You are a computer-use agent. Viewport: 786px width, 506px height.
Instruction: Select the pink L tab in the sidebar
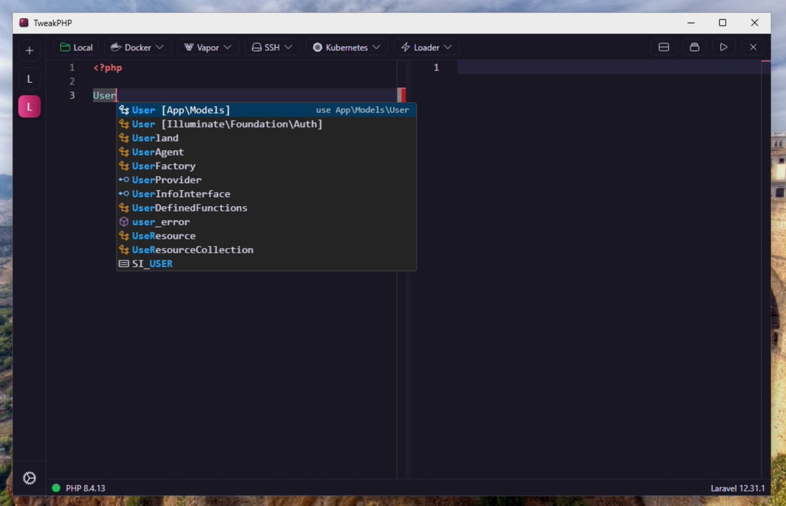click(29, 106)
